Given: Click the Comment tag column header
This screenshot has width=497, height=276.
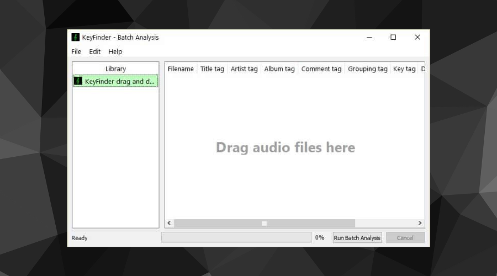Looking at the screenshot, I should [321, 69].
